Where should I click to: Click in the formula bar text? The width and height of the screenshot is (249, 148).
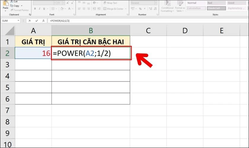pyautogui.click(x=60, y=21)
